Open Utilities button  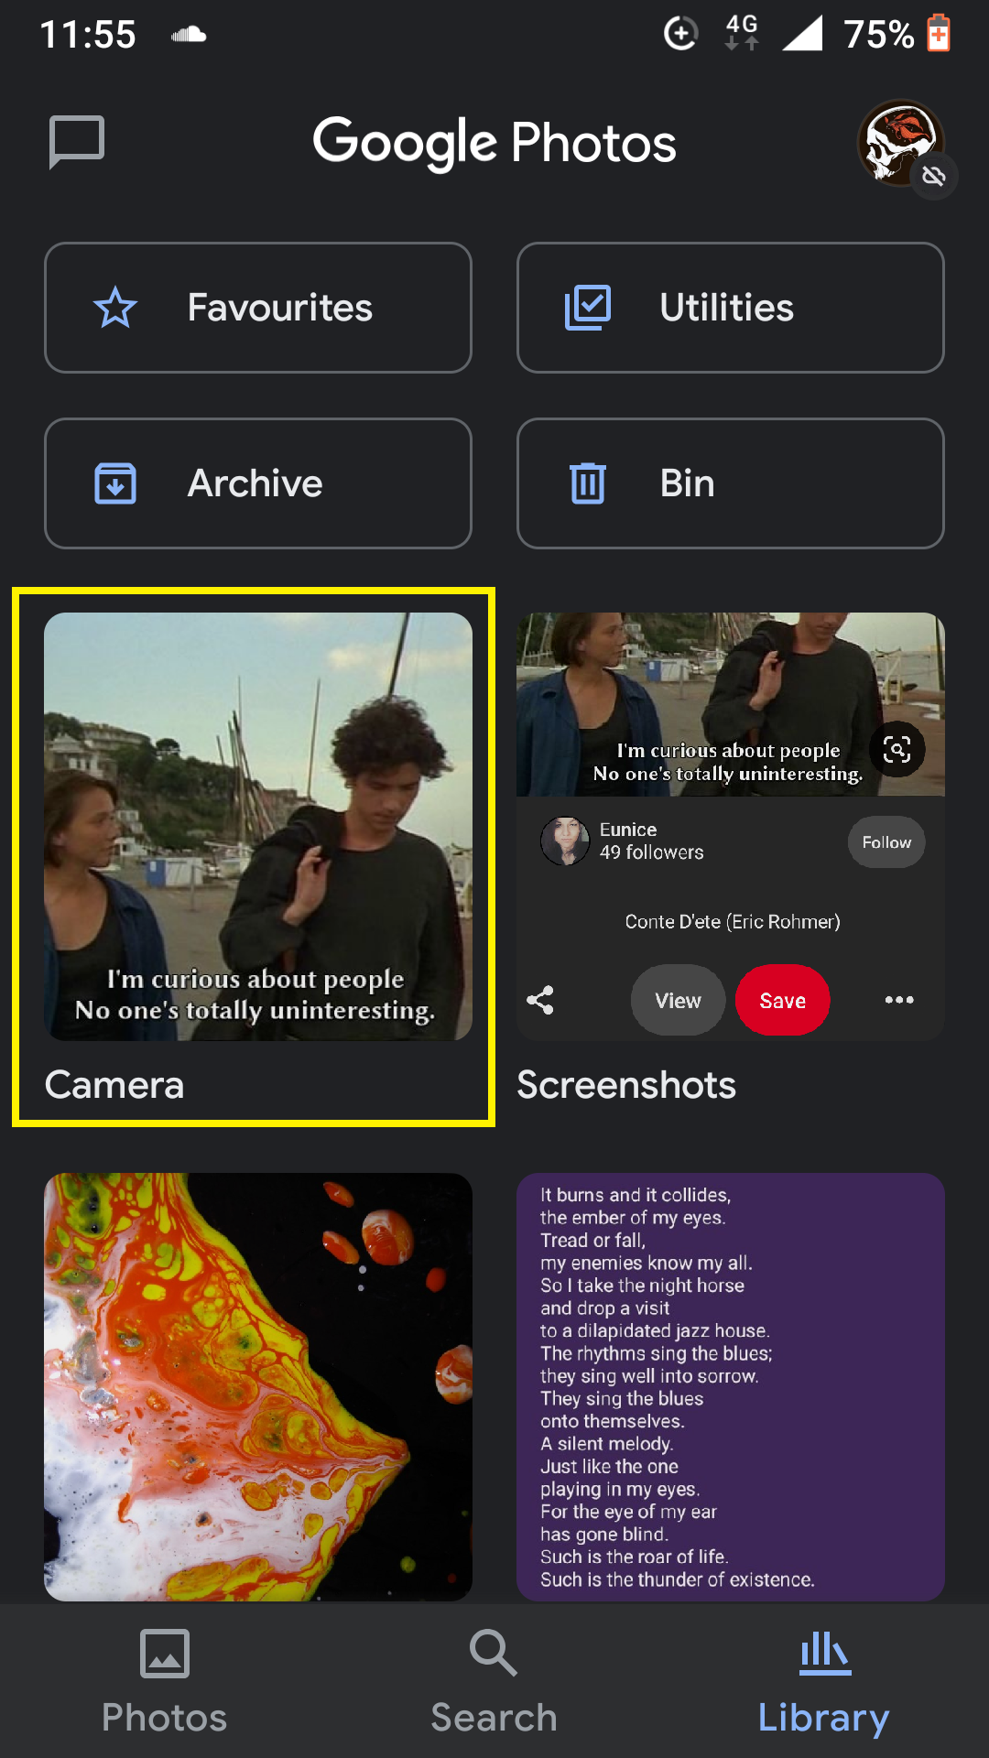[731, 308]
